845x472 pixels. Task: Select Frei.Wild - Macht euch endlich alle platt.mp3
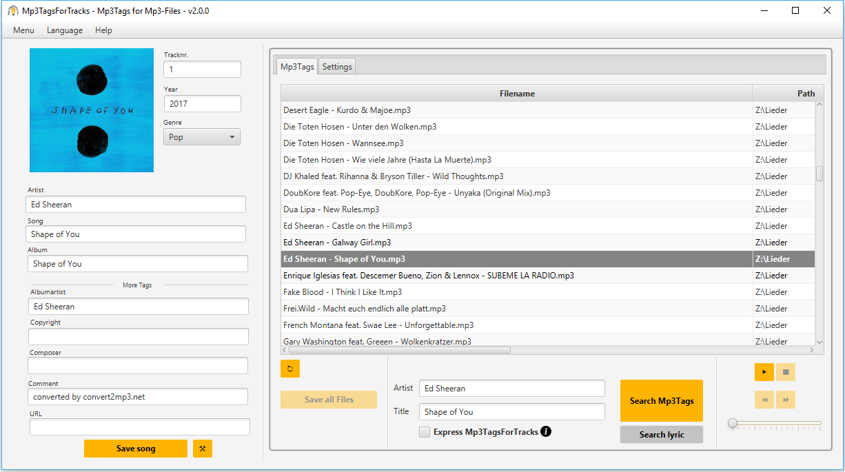pyautogui.click(x=548, y=309)
